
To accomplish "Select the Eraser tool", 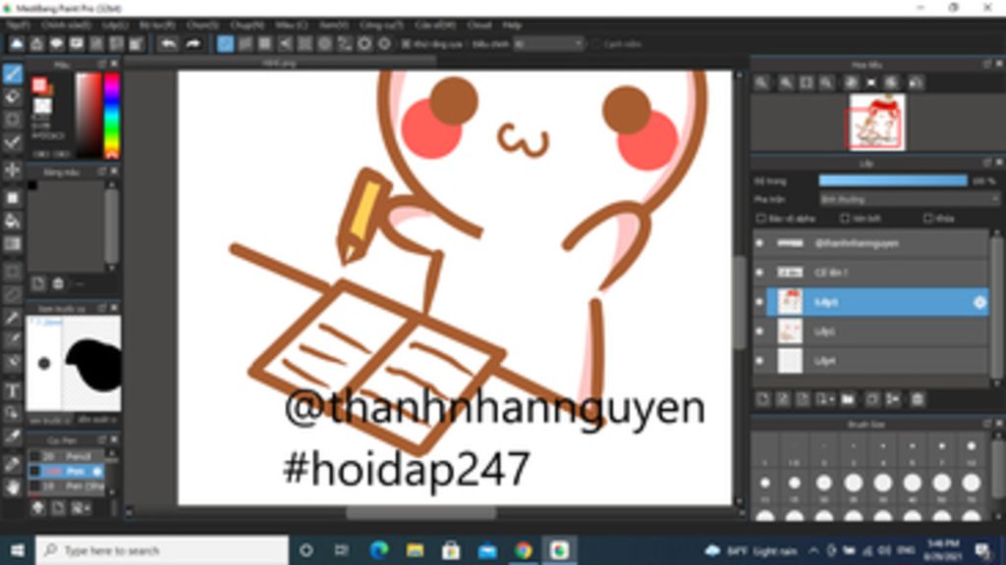I will (12, 97).
